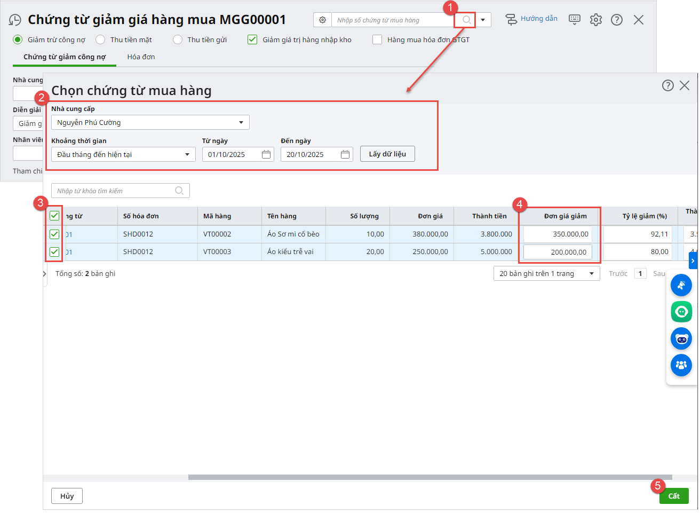The width and height of the screenshot is (700, 513).
Task: Open the settings gear in header
Action: (595, 20)
